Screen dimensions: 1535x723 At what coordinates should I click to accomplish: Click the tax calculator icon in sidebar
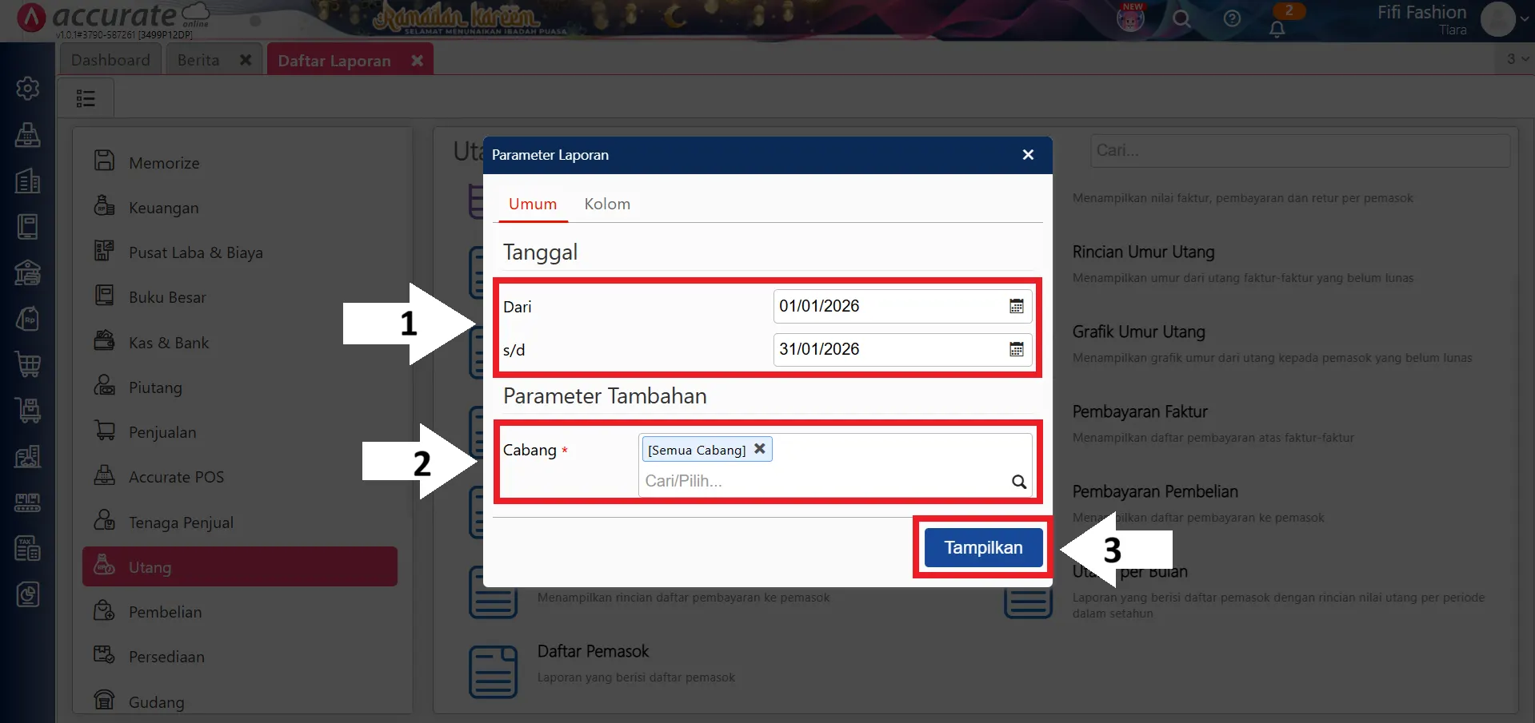tap(28, 548)
